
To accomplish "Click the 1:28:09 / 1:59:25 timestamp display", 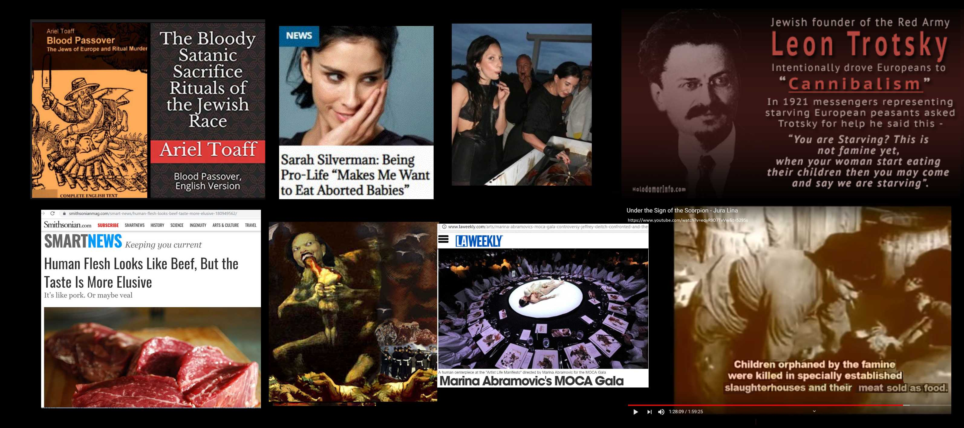I will click(x=686, y=412).
